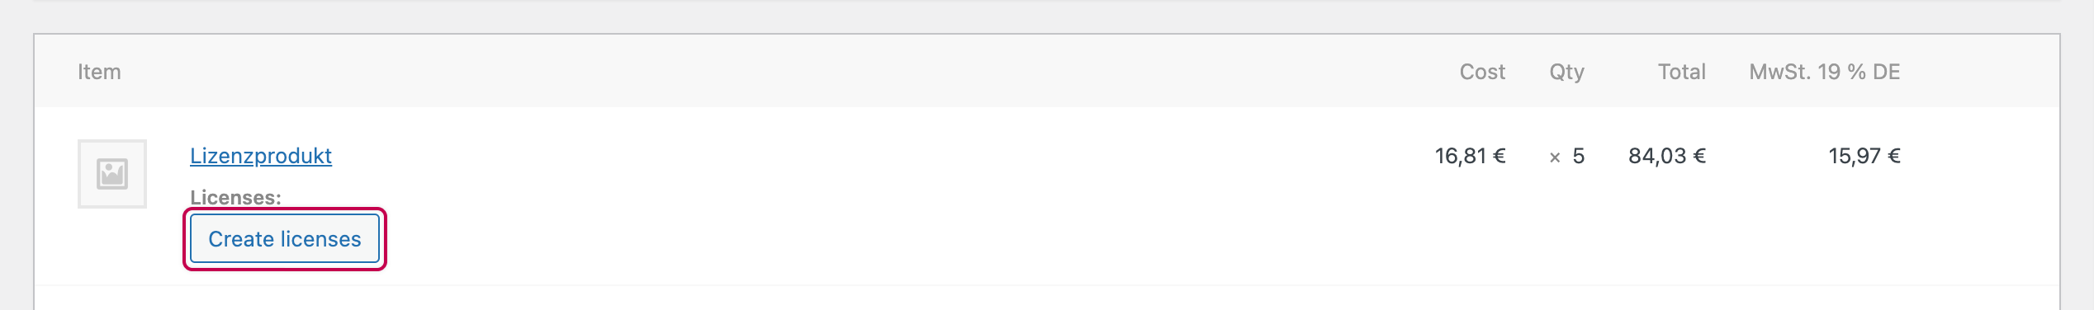This screenshot has height=310, width=2094.
Task: Click the 16,81 € cost value
Action: point(1470,156)
